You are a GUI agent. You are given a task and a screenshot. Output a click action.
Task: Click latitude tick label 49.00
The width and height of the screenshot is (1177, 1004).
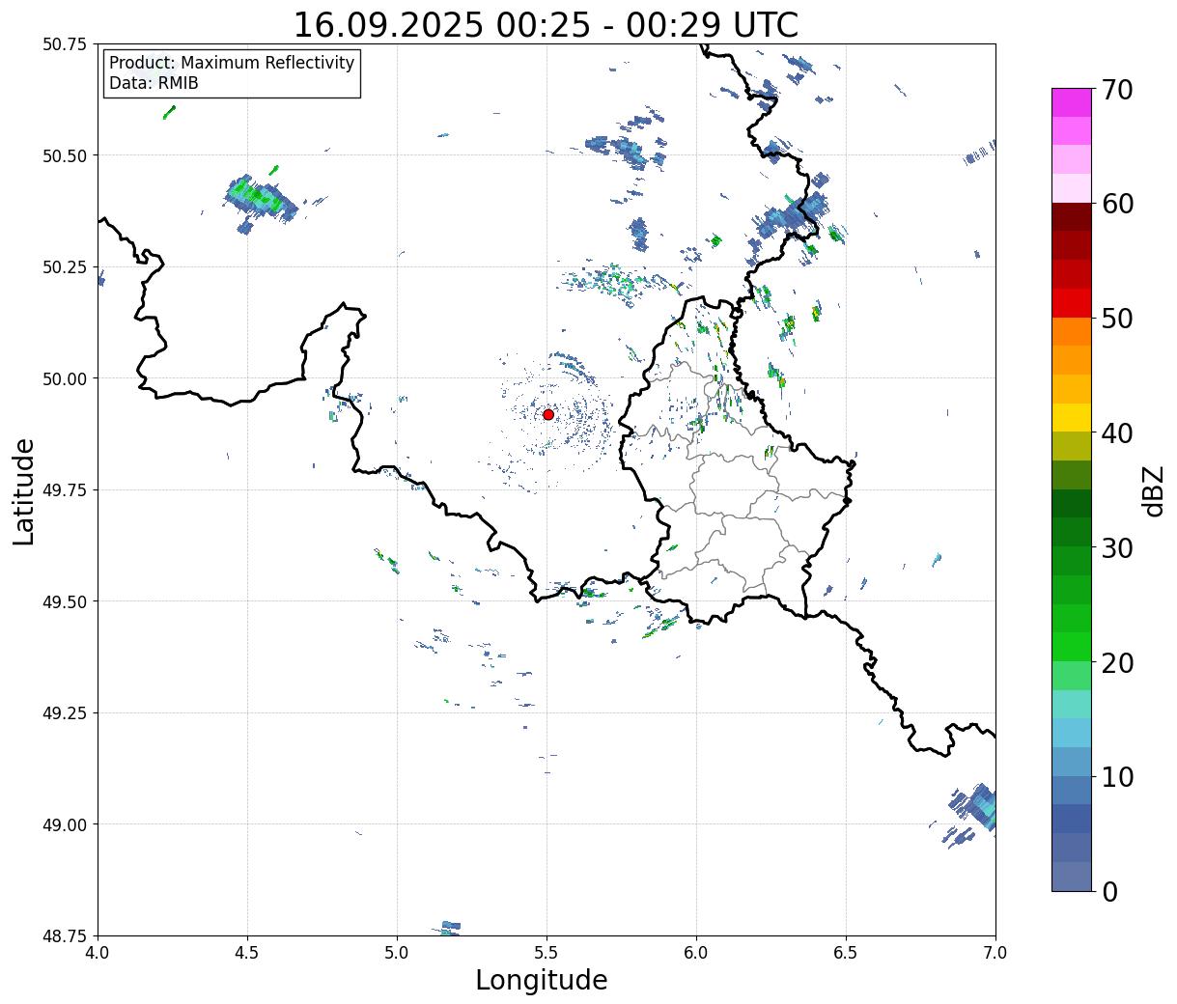click(x=65, y=824)
